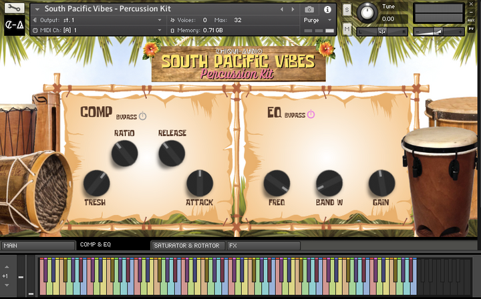Remove the instrument using the X button

pos(471,4)
